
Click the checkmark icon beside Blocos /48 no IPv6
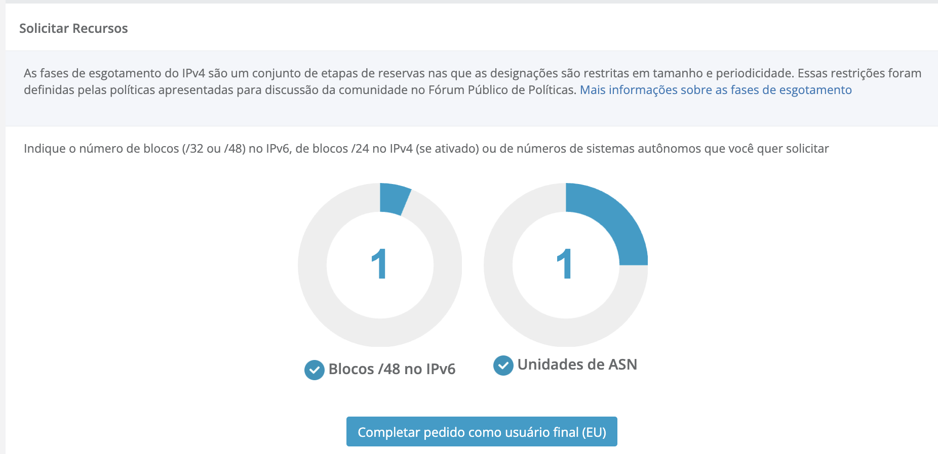314,370
